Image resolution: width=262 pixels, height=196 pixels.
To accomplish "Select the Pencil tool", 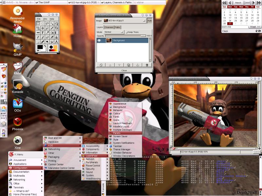I will click(38, 37).
